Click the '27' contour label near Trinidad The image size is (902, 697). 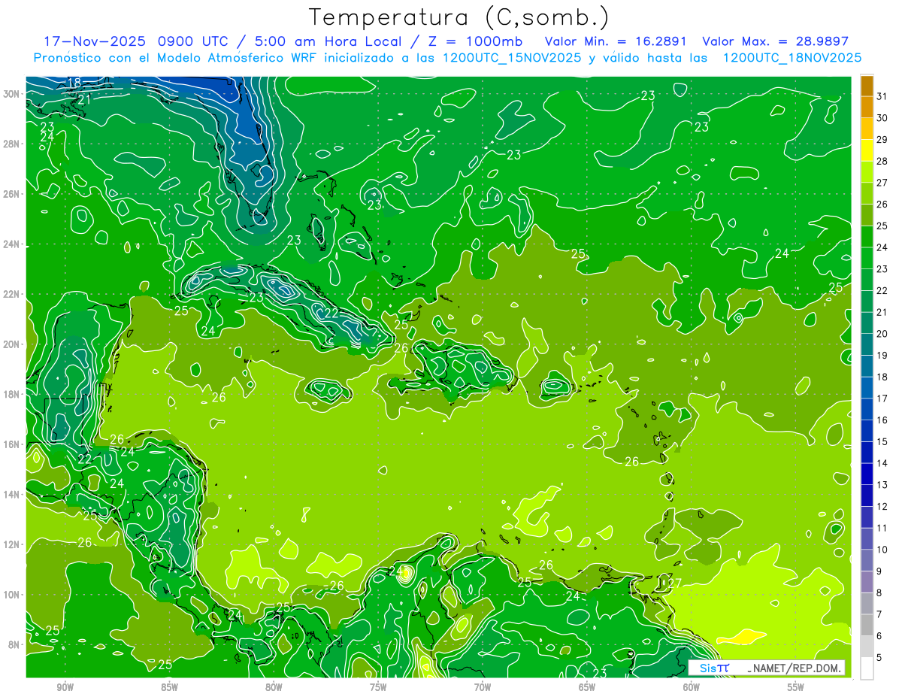pyautogui.click(x=674, y=583)
